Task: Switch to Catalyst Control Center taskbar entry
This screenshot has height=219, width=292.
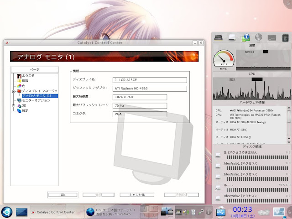Action: click(x=57, y=212)
